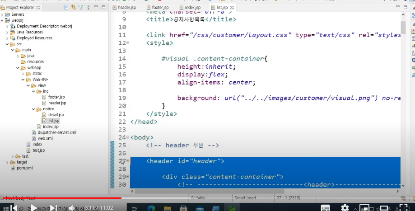Toggle video subtitles

[325, 208]
